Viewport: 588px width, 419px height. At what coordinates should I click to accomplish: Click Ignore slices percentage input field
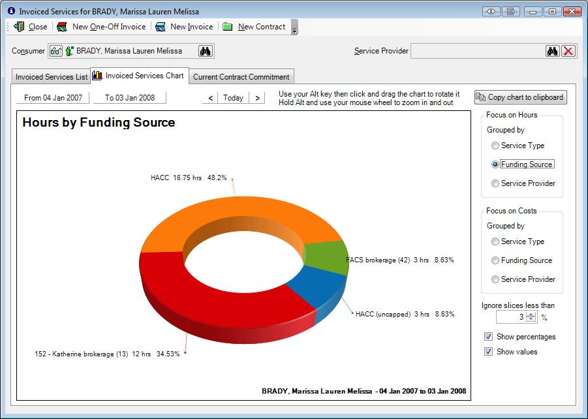(511, 317)
